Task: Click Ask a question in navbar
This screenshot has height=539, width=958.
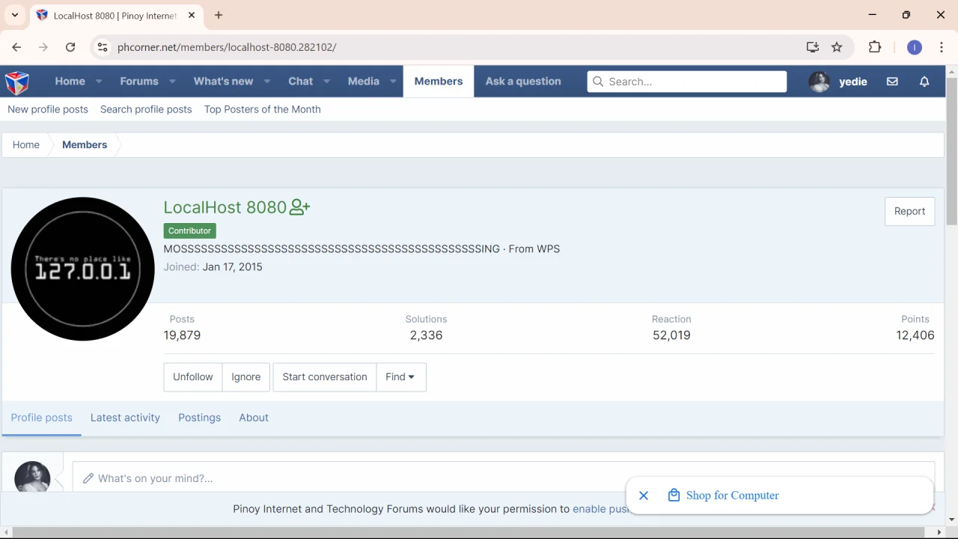Action: coord(523,82)
